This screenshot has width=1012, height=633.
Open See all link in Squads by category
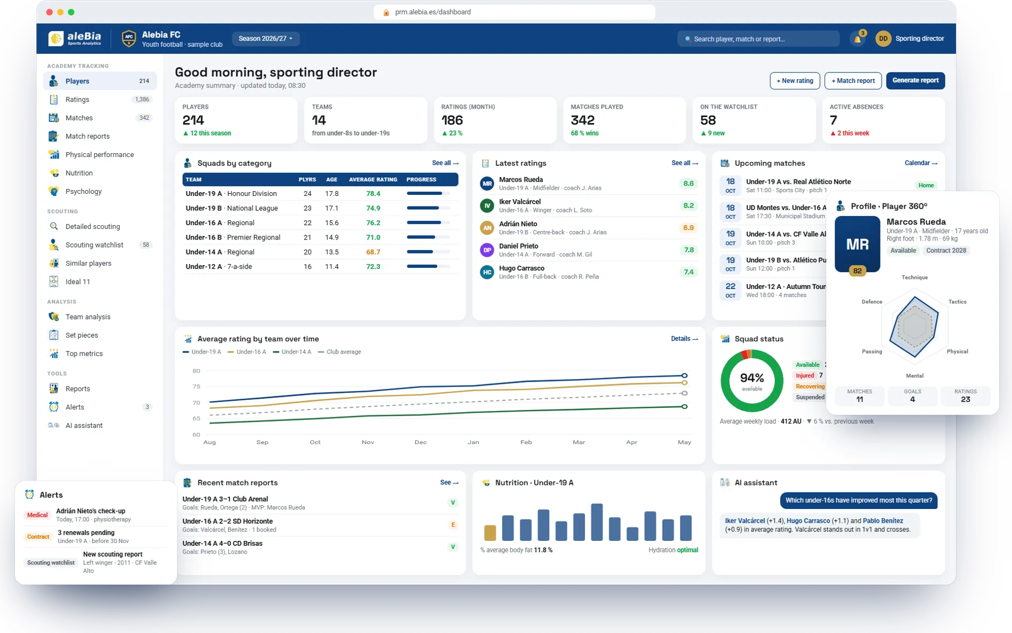pos(445,163)
